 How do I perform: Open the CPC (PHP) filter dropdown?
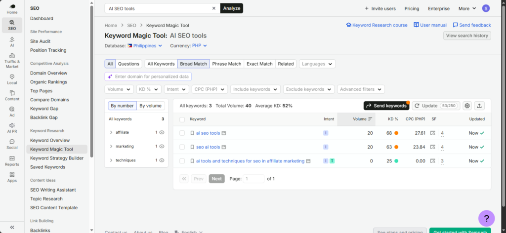coord(210,89)
